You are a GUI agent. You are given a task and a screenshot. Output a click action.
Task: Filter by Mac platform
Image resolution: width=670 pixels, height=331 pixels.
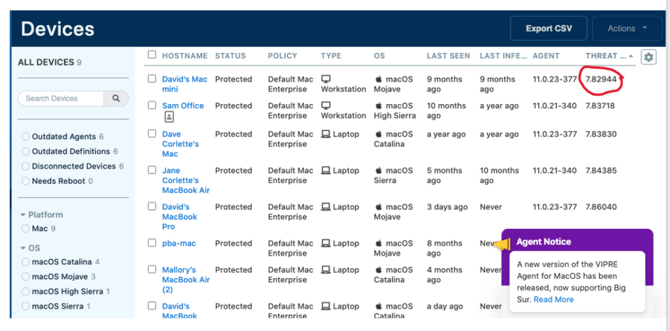[x=26, y=228]
